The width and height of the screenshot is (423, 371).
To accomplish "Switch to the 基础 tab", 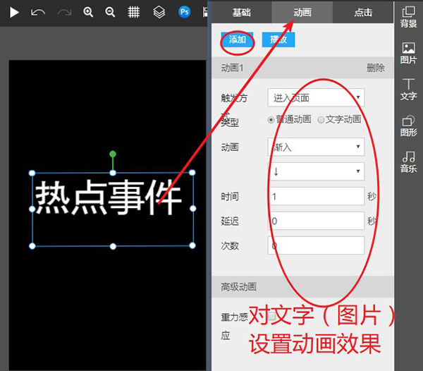I will 241,12.
